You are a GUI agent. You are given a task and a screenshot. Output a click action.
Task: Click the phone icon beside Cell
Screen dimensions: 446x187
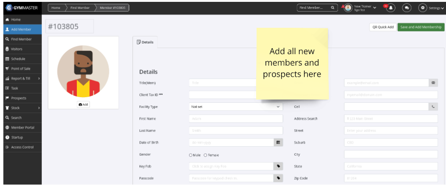433,106
